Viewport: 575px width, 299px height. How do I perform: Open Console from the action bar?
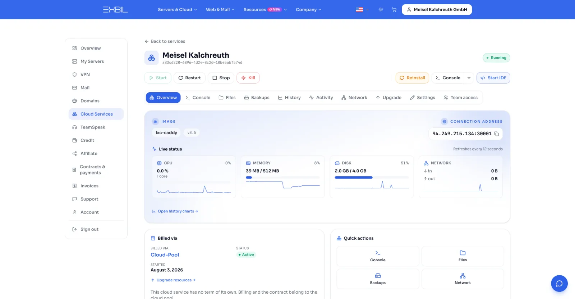pos(448,78)
